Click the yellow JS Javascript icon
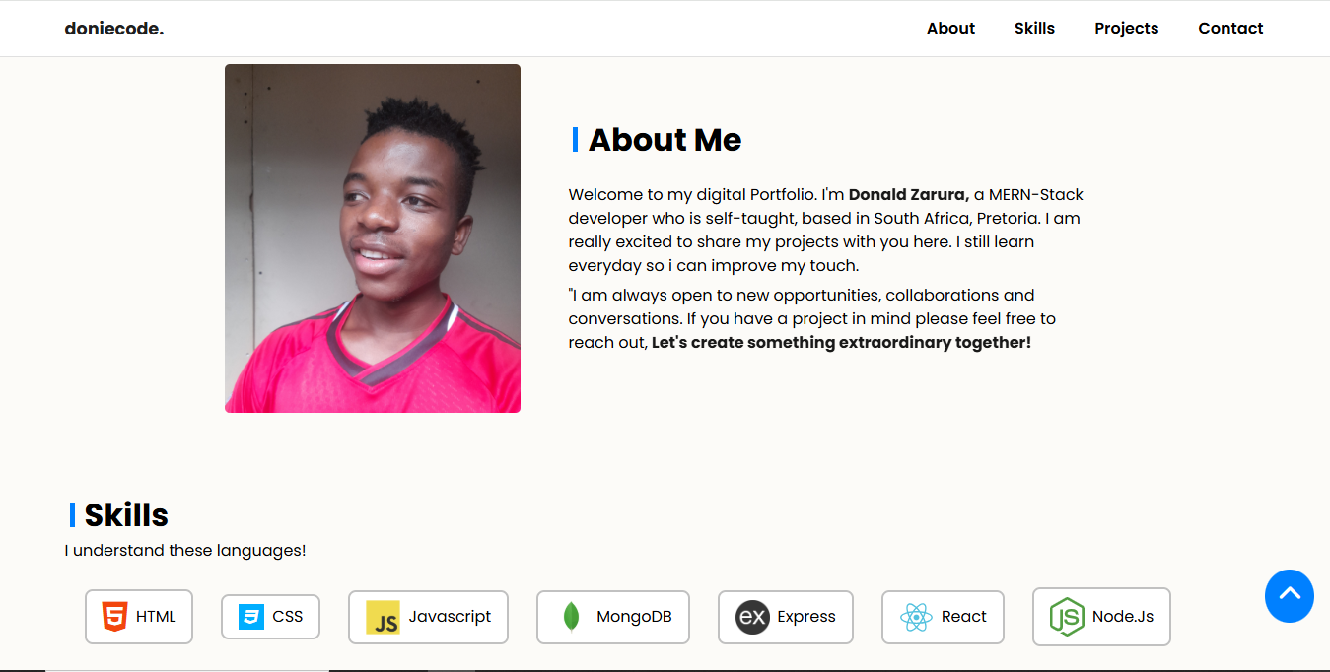Image resolution: width=1330 pixels, height=672 pixels. [x=383, y=617]
